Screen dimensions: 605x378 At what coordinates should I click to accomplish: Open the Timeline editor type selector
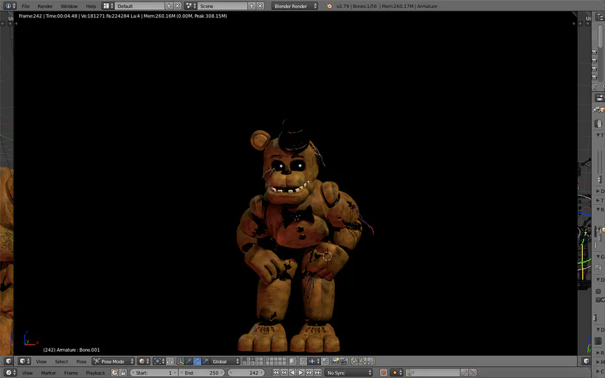tap(10, 373)
